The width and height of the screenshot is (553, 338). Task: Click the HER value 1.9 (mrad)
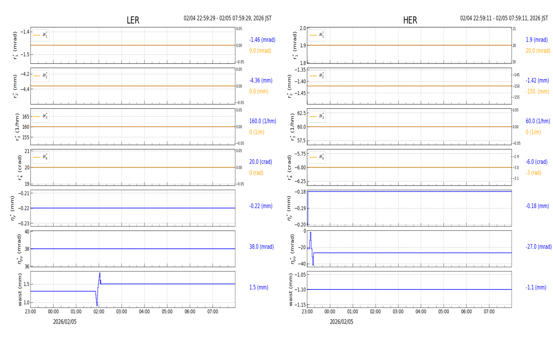click(537, 40)
